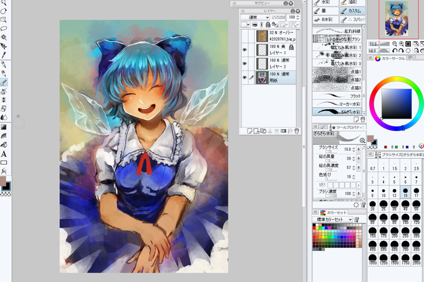Click inside the color circle square

click(x=397, y=104)
